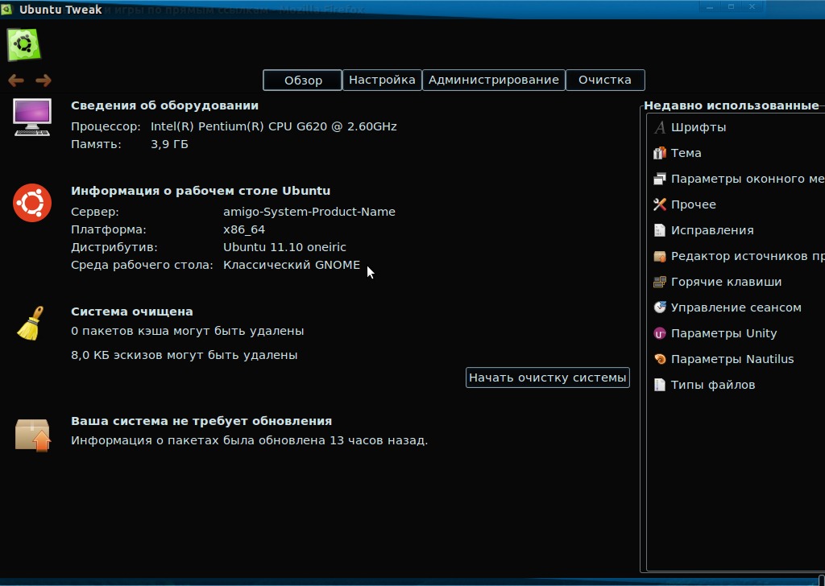The height and width of the screenshot is (586, 825).
Task: Click the window manager settings icon
Action: pyautogui.click(x=659, y=179)
